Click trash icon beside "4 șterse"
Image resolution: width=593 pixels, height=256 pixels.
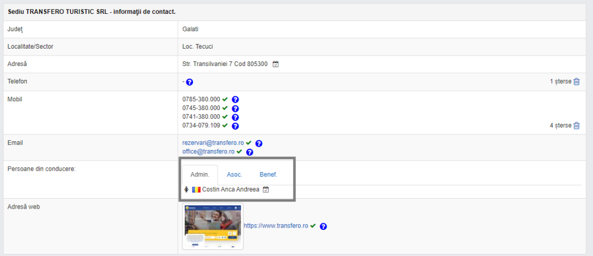coord(576,126)
